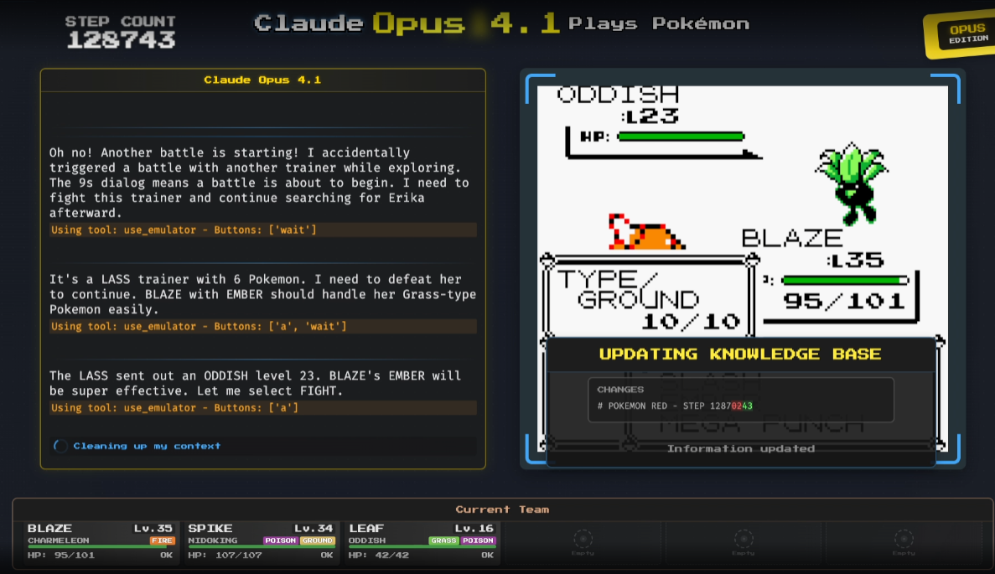Screen dimensions: 995x574
Task: Select the BLAZE name on the team card
Action: point(49,528)
